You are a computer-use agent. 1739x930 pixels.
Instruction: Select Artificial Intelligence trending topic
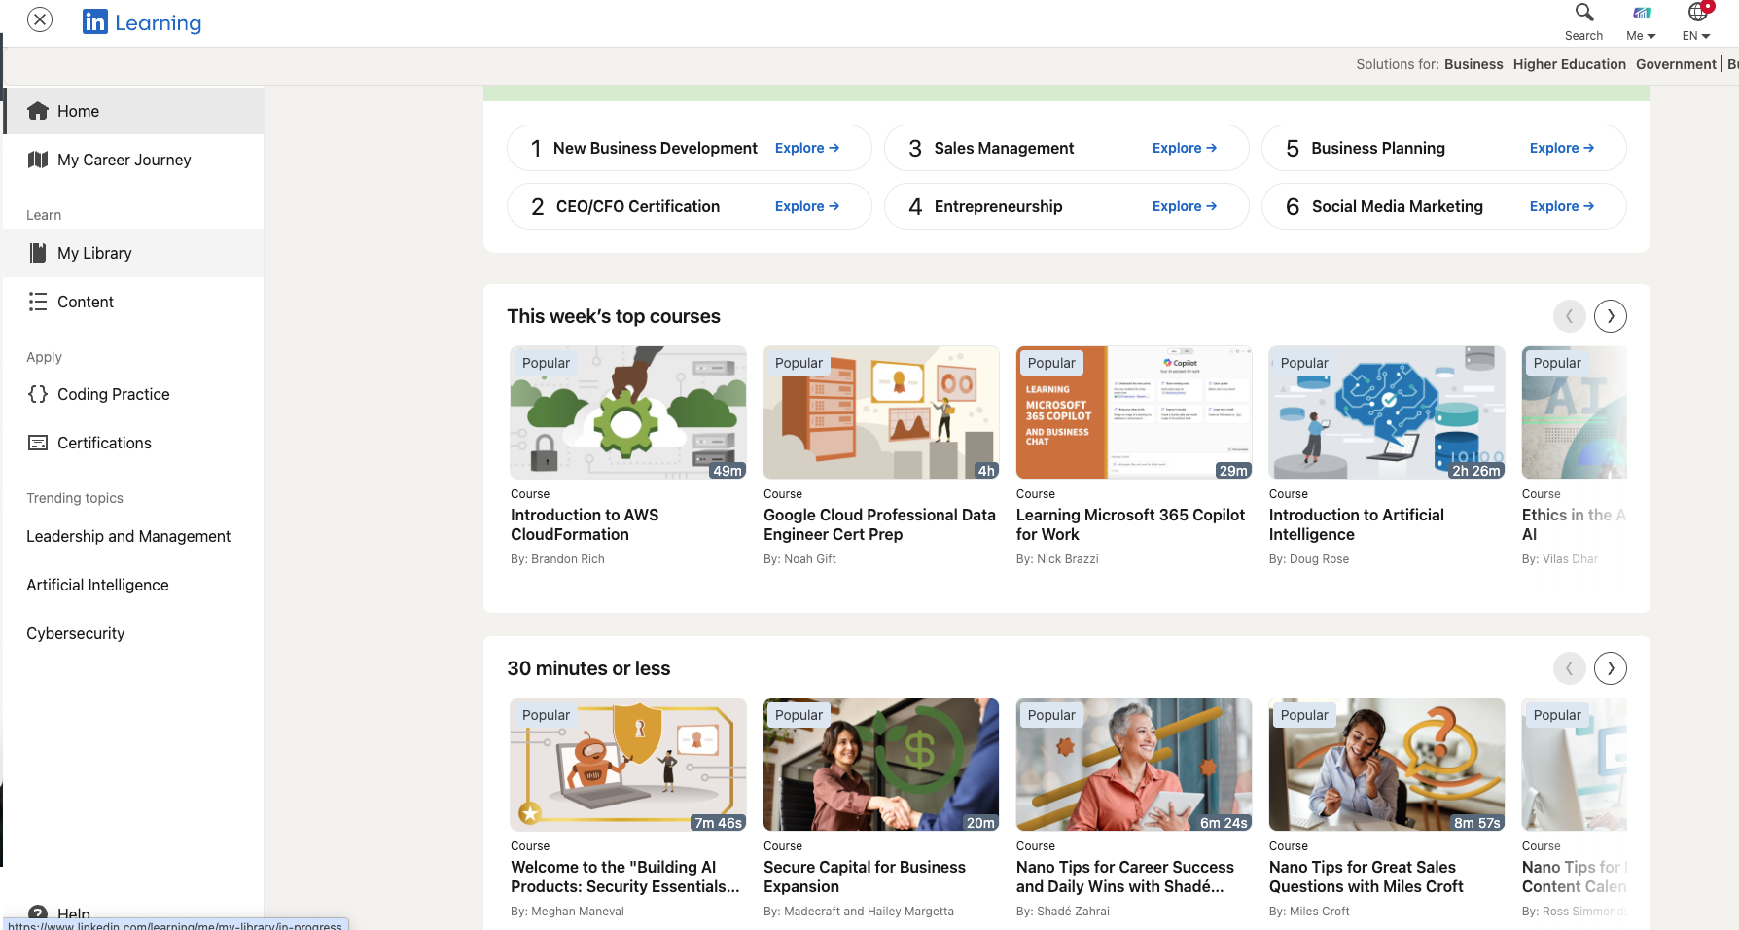(x=97, y=585)
